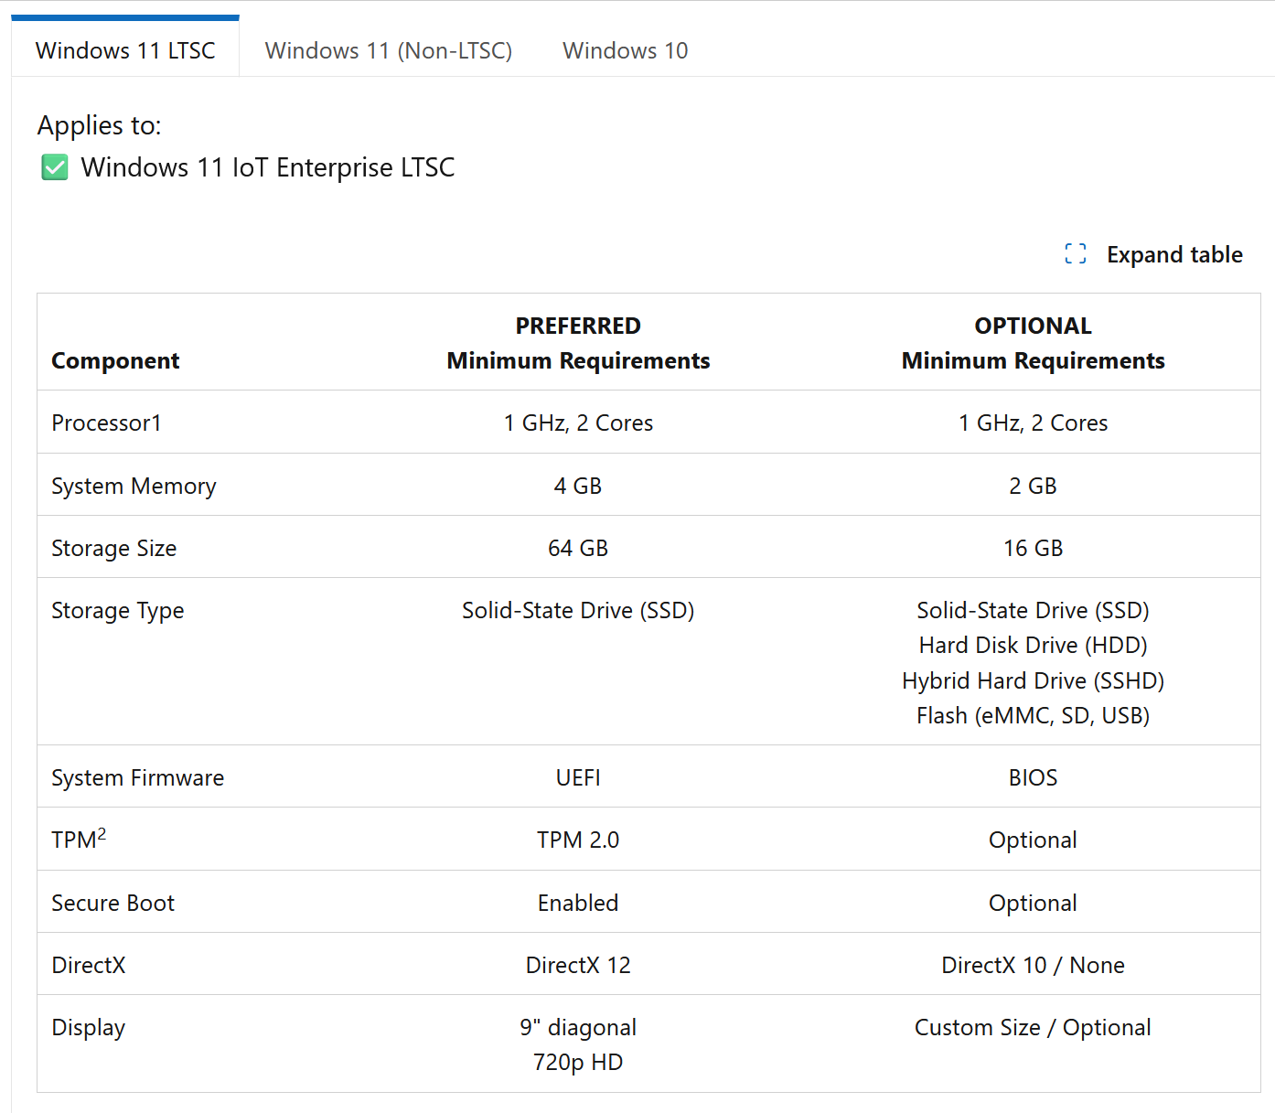Click the Flash (eMMC, SD, USB) entry

(1033, 715)
